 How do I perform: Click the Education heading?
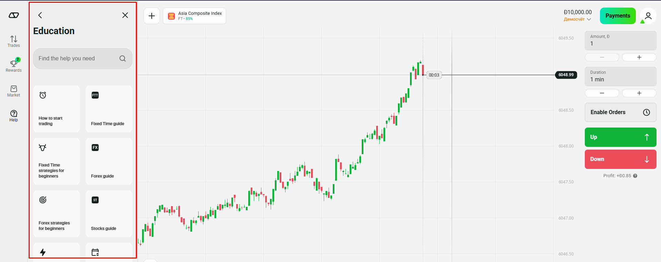coord(54,31)
